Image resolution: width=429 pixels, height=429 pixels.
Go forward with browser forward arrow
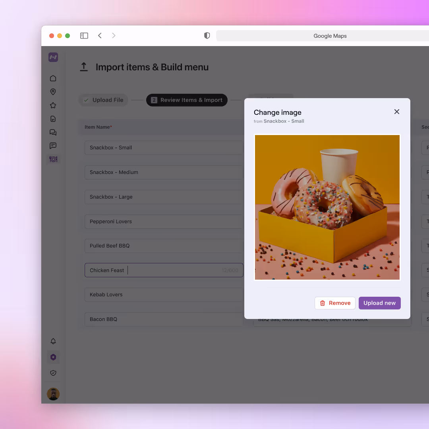pyautogui.click(x=114, y=36)
